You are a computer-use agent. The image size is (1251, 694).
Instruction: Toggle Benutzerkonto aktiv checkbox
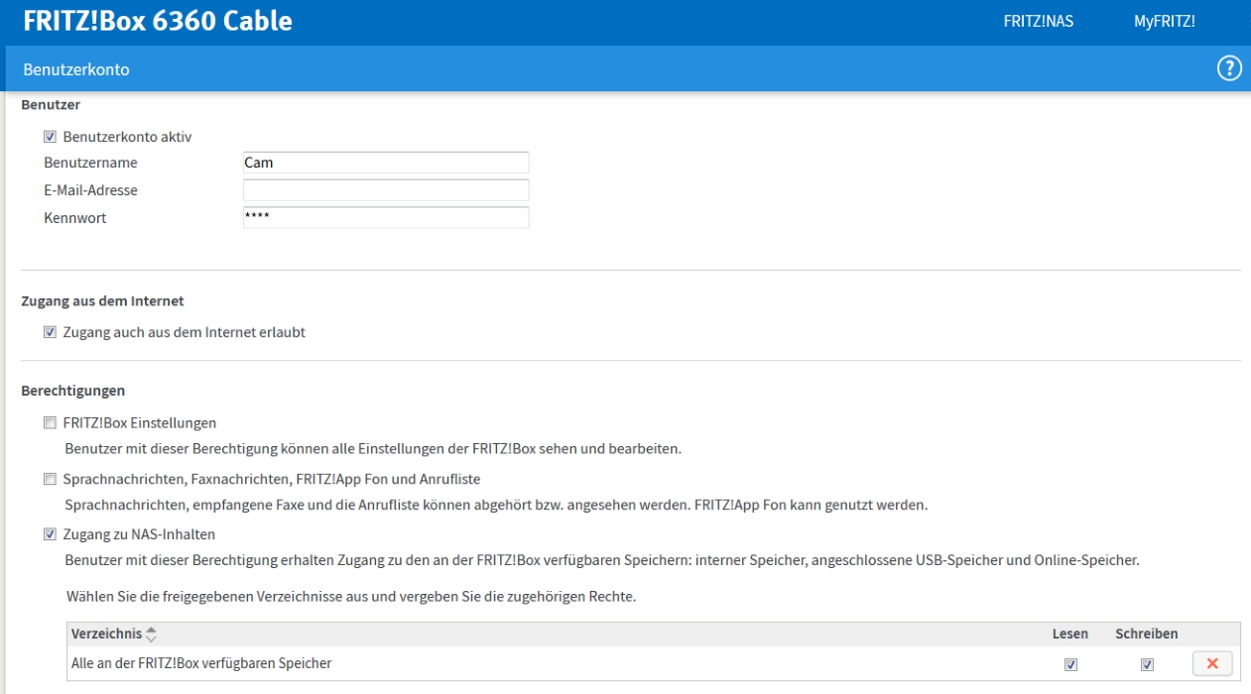pos(50,137)
